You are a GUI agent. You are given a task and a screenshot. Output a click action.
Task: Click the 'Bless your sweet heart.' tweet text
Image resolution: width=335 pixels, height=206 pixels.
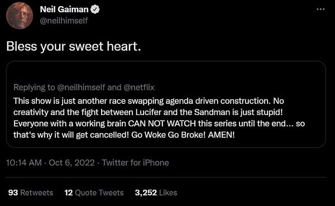74,46
